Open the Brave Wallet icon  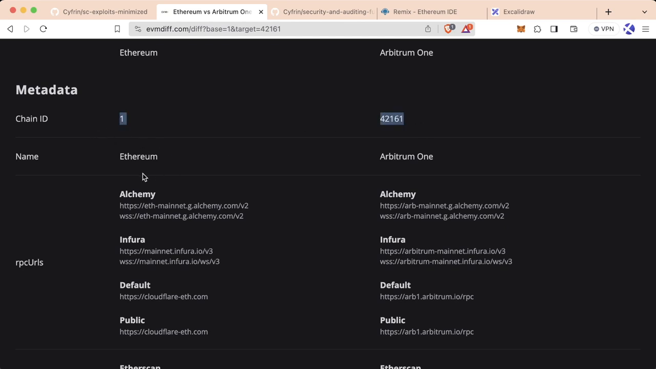(x=573, y=29)
